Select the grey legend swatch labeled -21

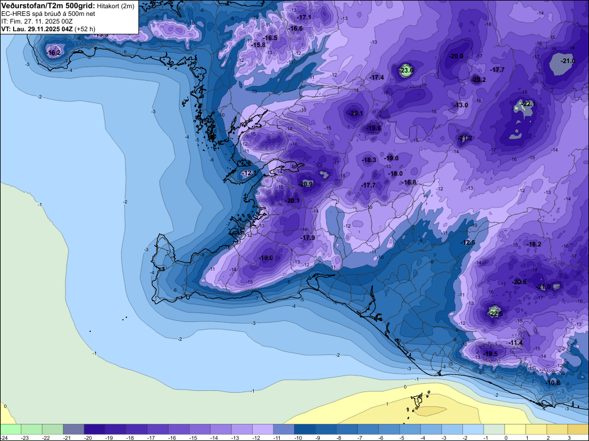[74, 429]
